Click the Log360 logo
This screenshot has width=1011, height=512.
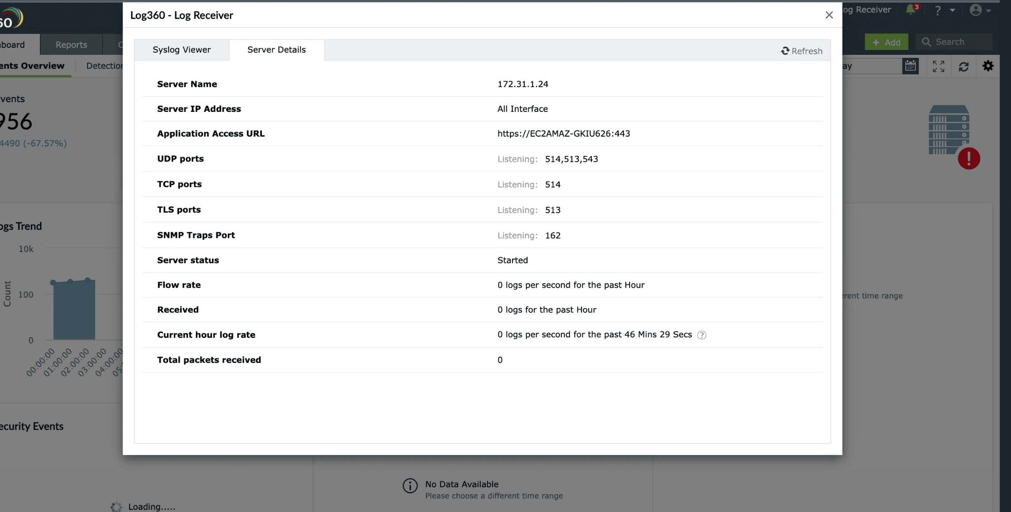point(11,19)
